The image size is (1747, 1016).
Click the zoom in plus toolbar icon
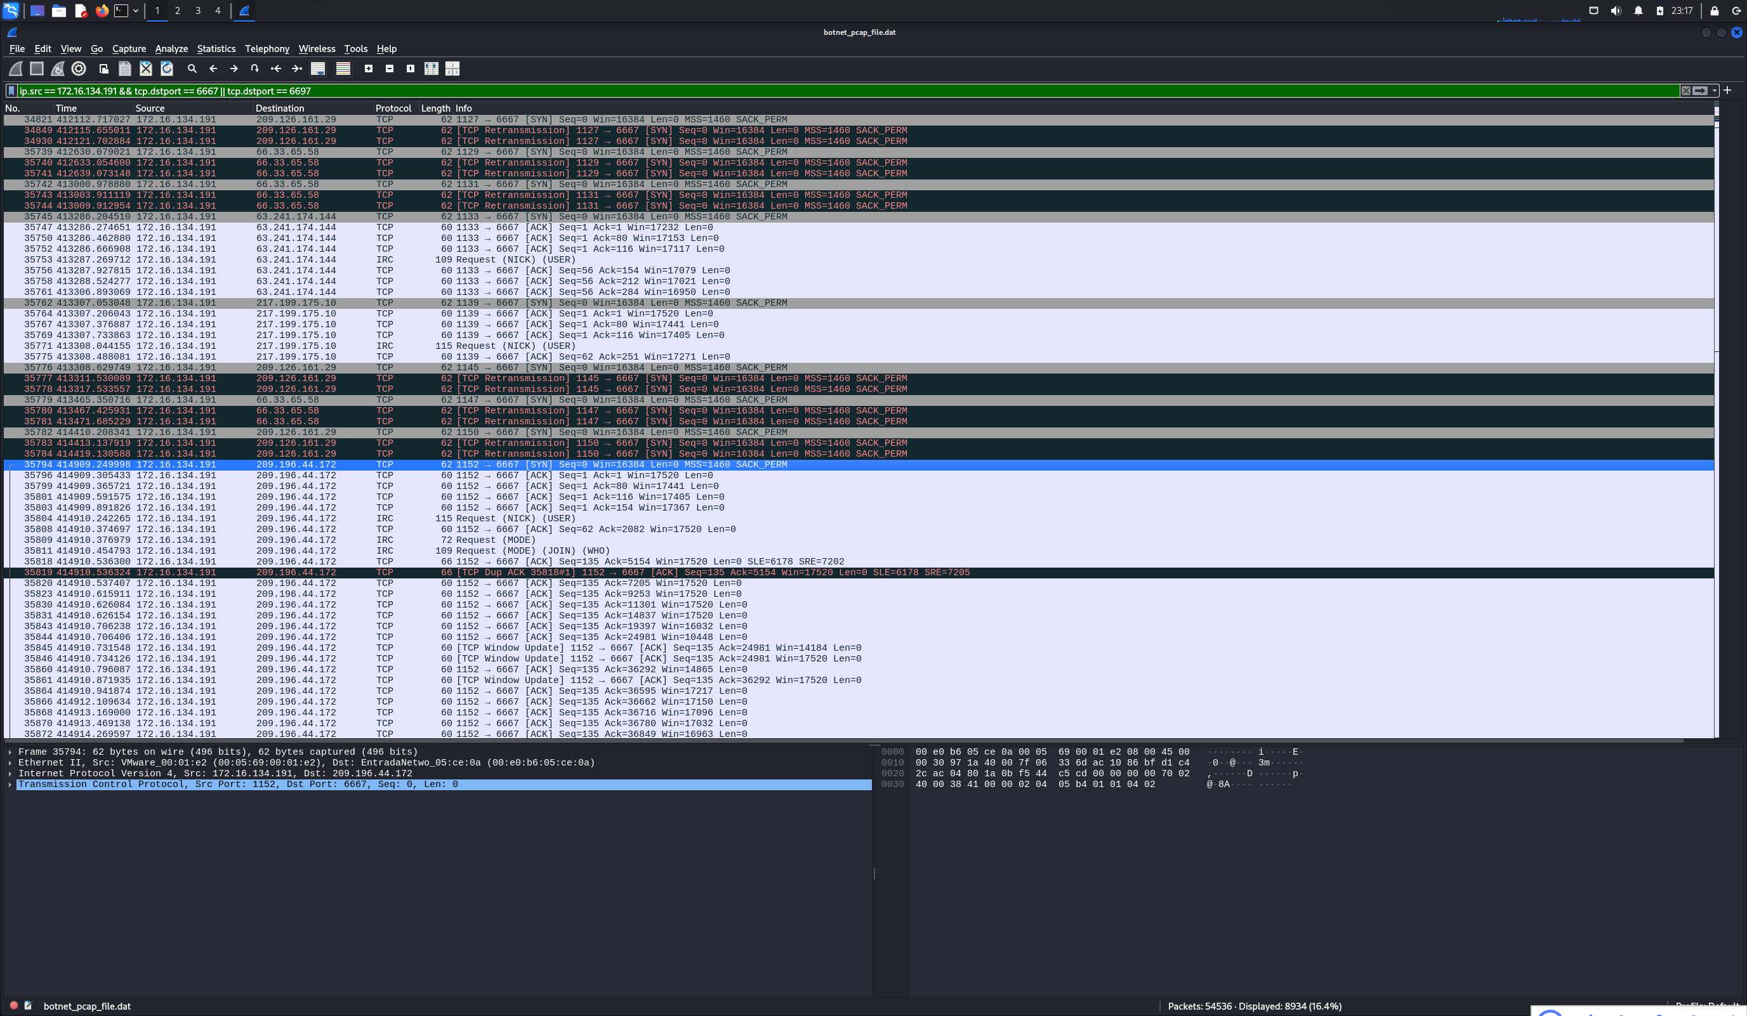tap(369, 68)
